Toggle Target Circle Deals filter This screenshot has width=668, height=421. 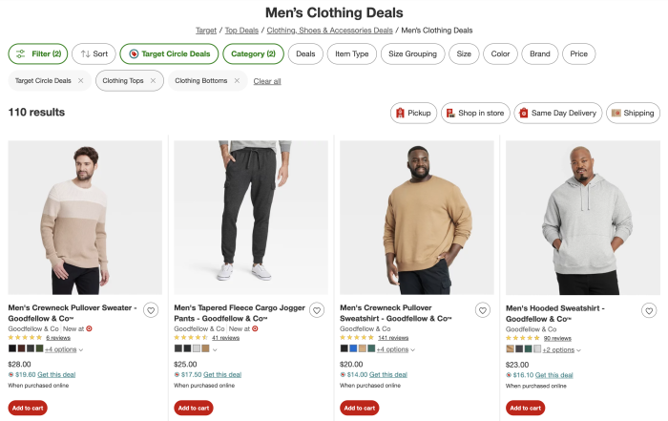click(169, 54)
